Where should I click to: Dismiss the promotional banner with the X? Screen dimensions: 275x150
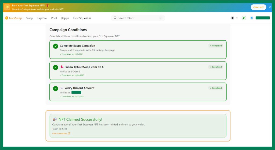click(x=270, y=7)
